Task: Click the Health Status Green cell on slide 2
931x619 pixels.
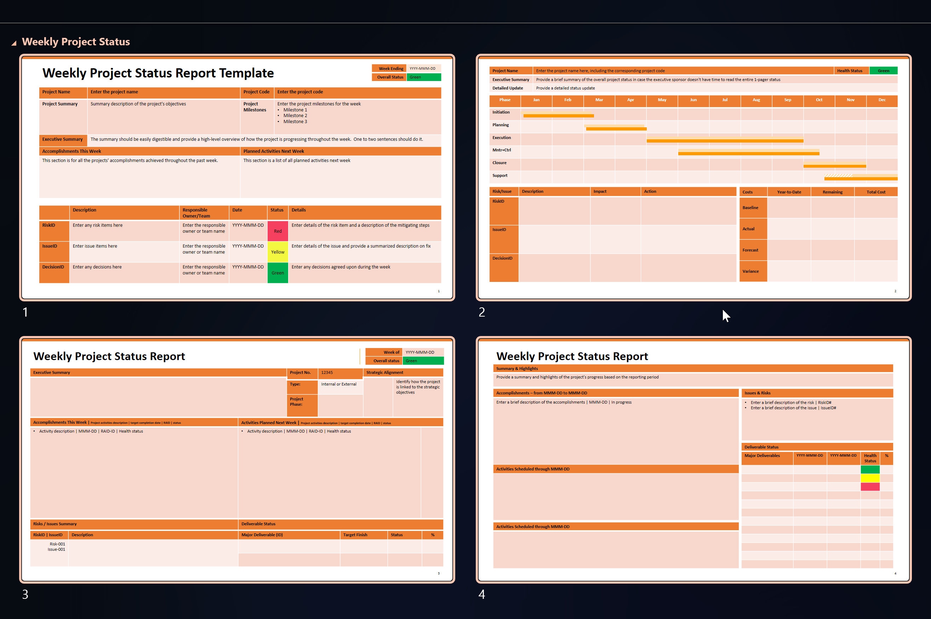Action: coord(884,70)
